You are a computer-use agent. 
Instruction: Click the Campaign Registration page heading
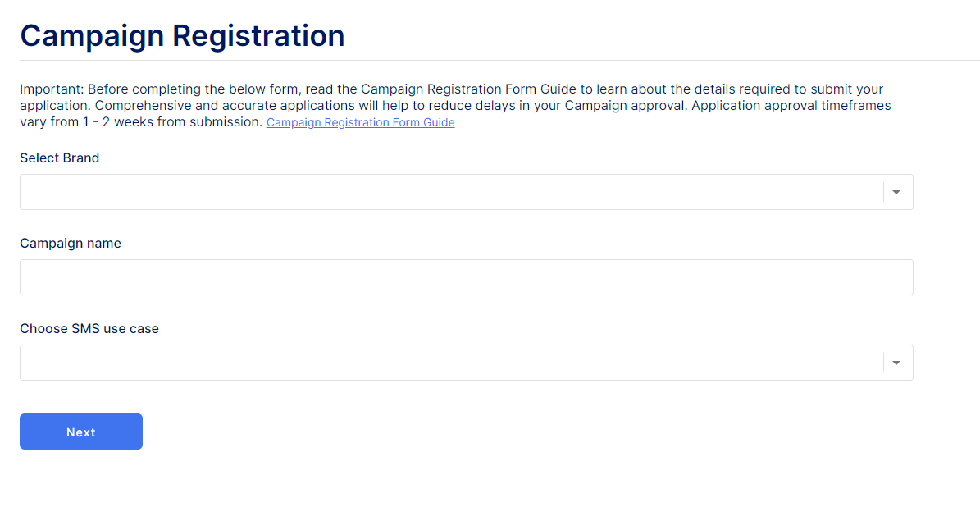(x=182, y=34)
